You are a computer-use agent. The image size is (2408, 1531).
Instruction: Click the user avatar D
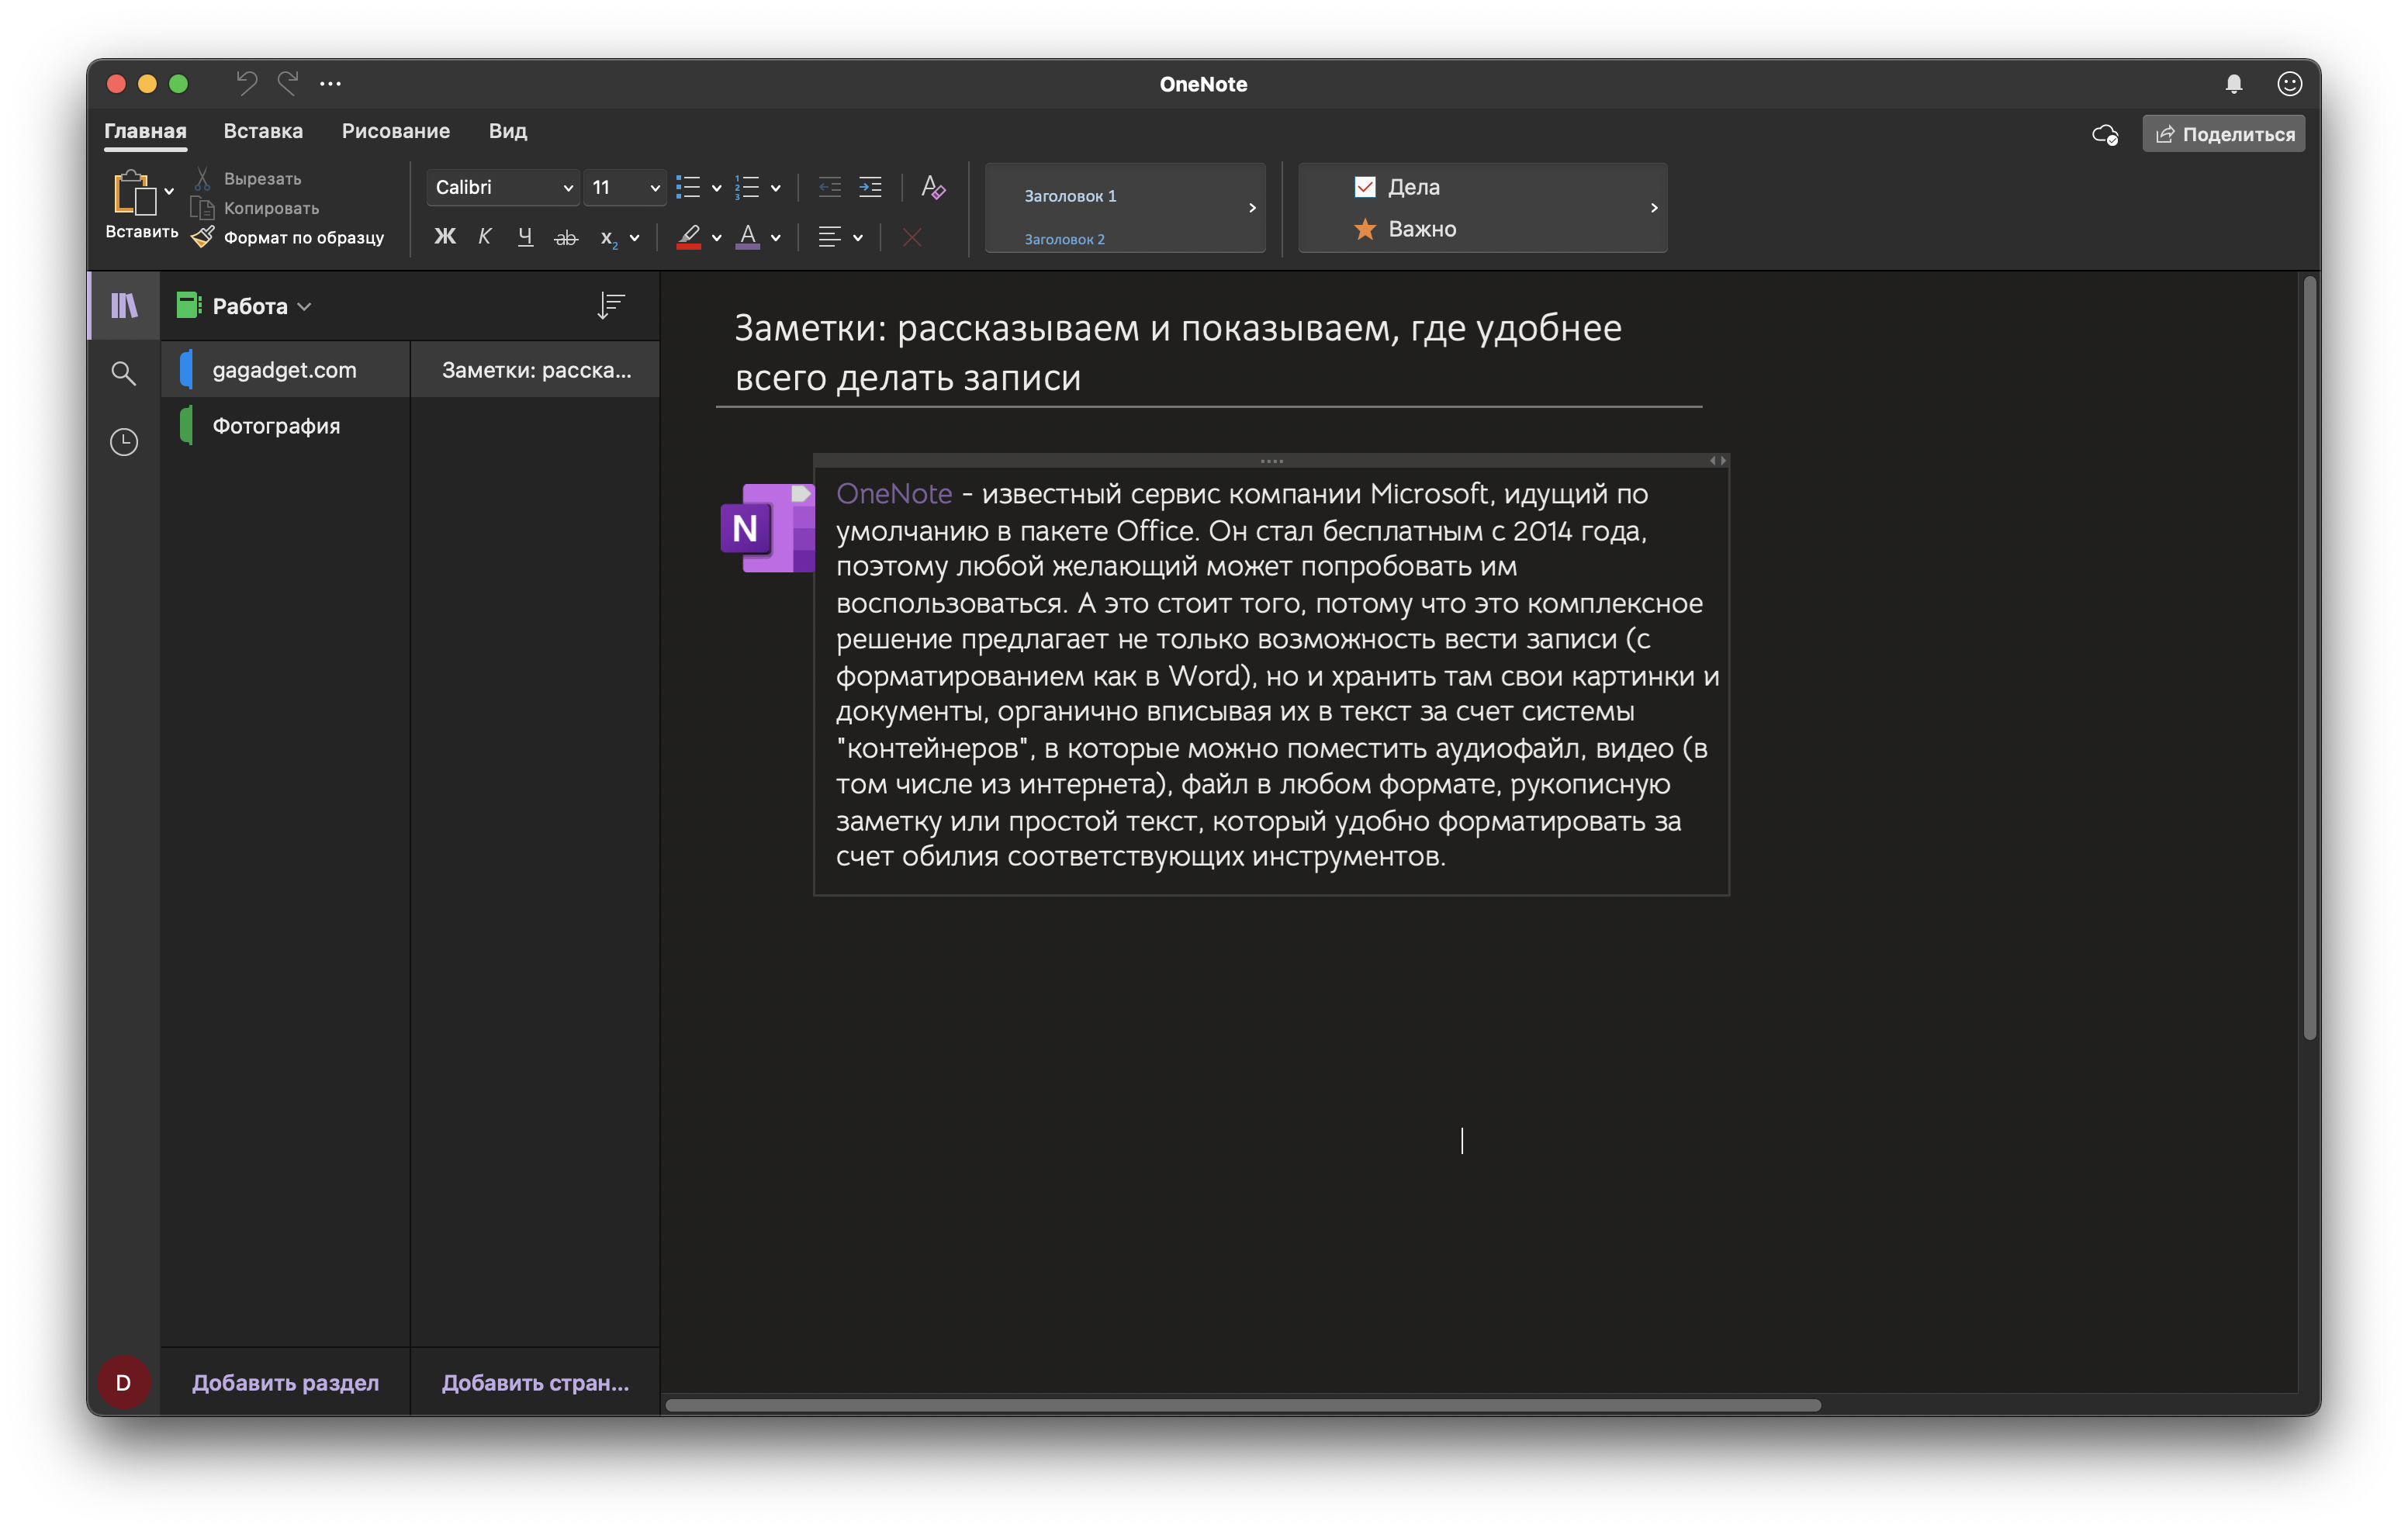[124, 1382]
